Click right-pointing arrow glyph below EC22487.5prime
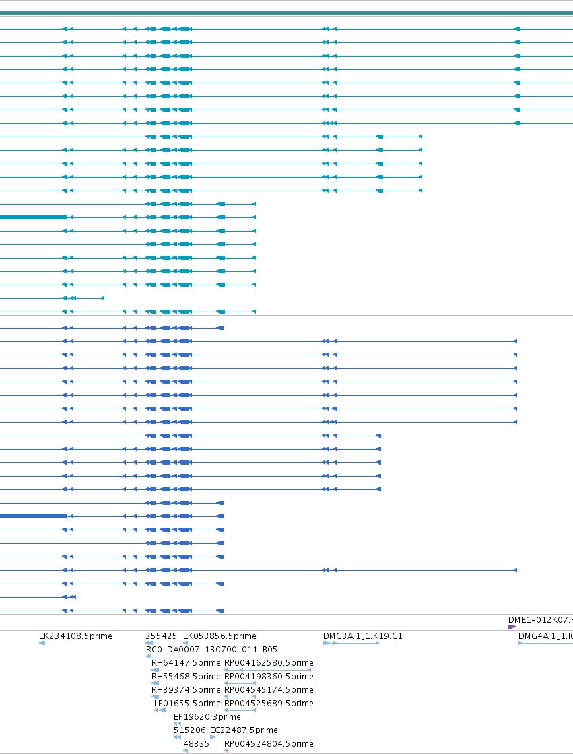Viewport: 573px width, 754px height. pyautogui.click(x=213, y=737)
